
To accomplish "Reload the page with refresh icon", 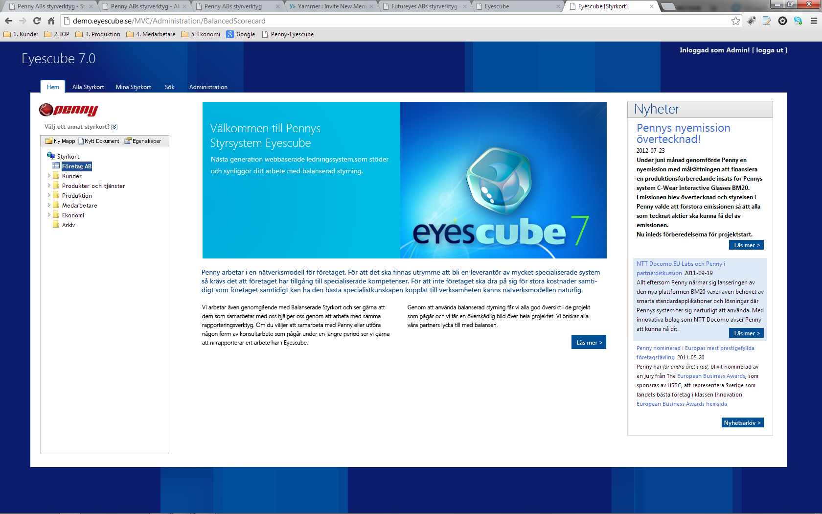I will (37, 21).
